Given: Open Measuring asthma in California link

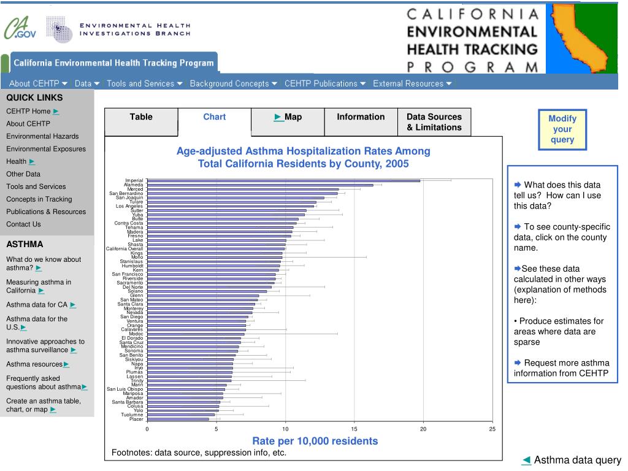Looking at the screenshot, I should tap(39, 286).
